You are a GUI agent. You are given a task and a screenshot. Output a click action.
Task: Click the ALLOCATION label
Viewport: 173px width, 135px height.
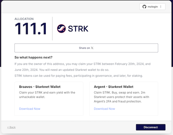(x=24, y=19)
